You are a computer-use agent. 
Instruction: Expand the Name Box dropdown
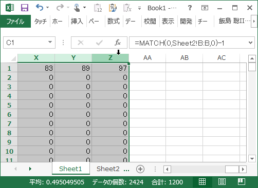point(50,42)
